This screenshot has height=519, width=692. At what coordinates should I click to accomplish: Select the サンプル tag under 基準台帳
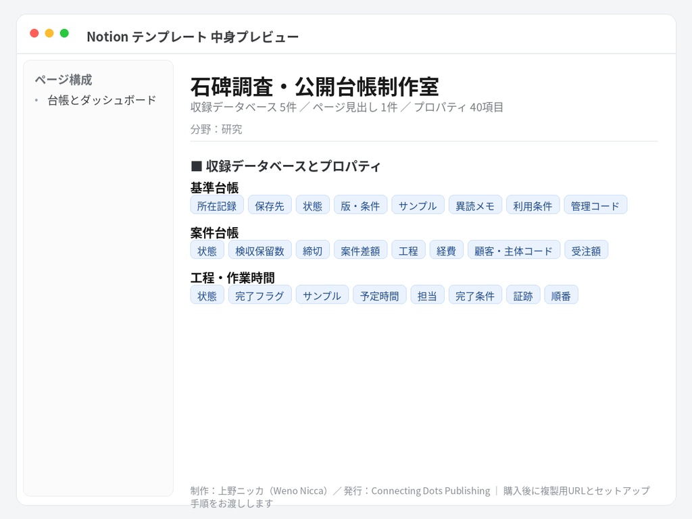[418, 205]
